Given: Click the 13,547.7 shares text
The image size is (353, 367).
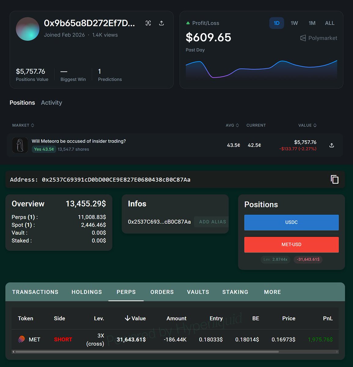Looking at the screenshot, I should 73,149.
